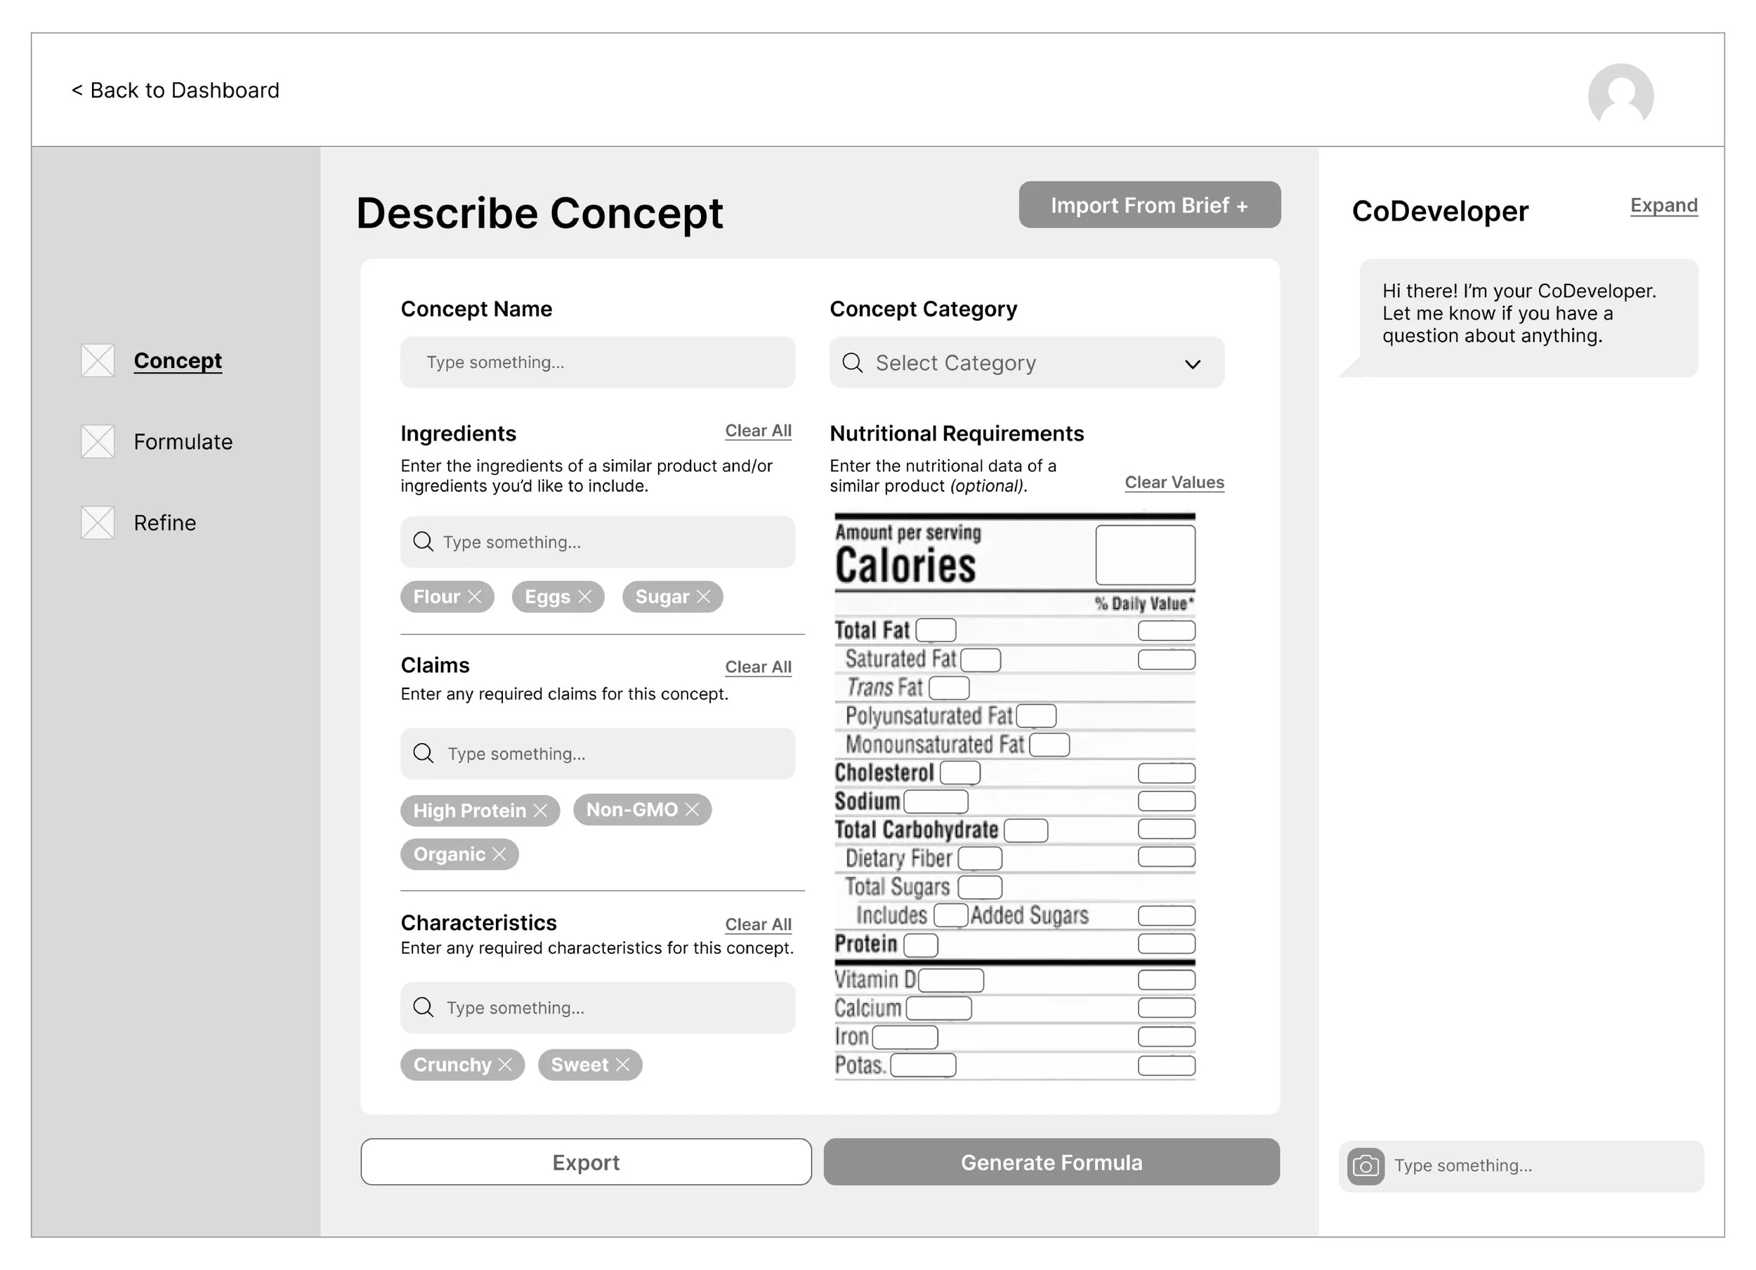Screen dimensions: 1756x1270
Task: Remove the Flour ingredient tag
Action: (x=475, y=597)
